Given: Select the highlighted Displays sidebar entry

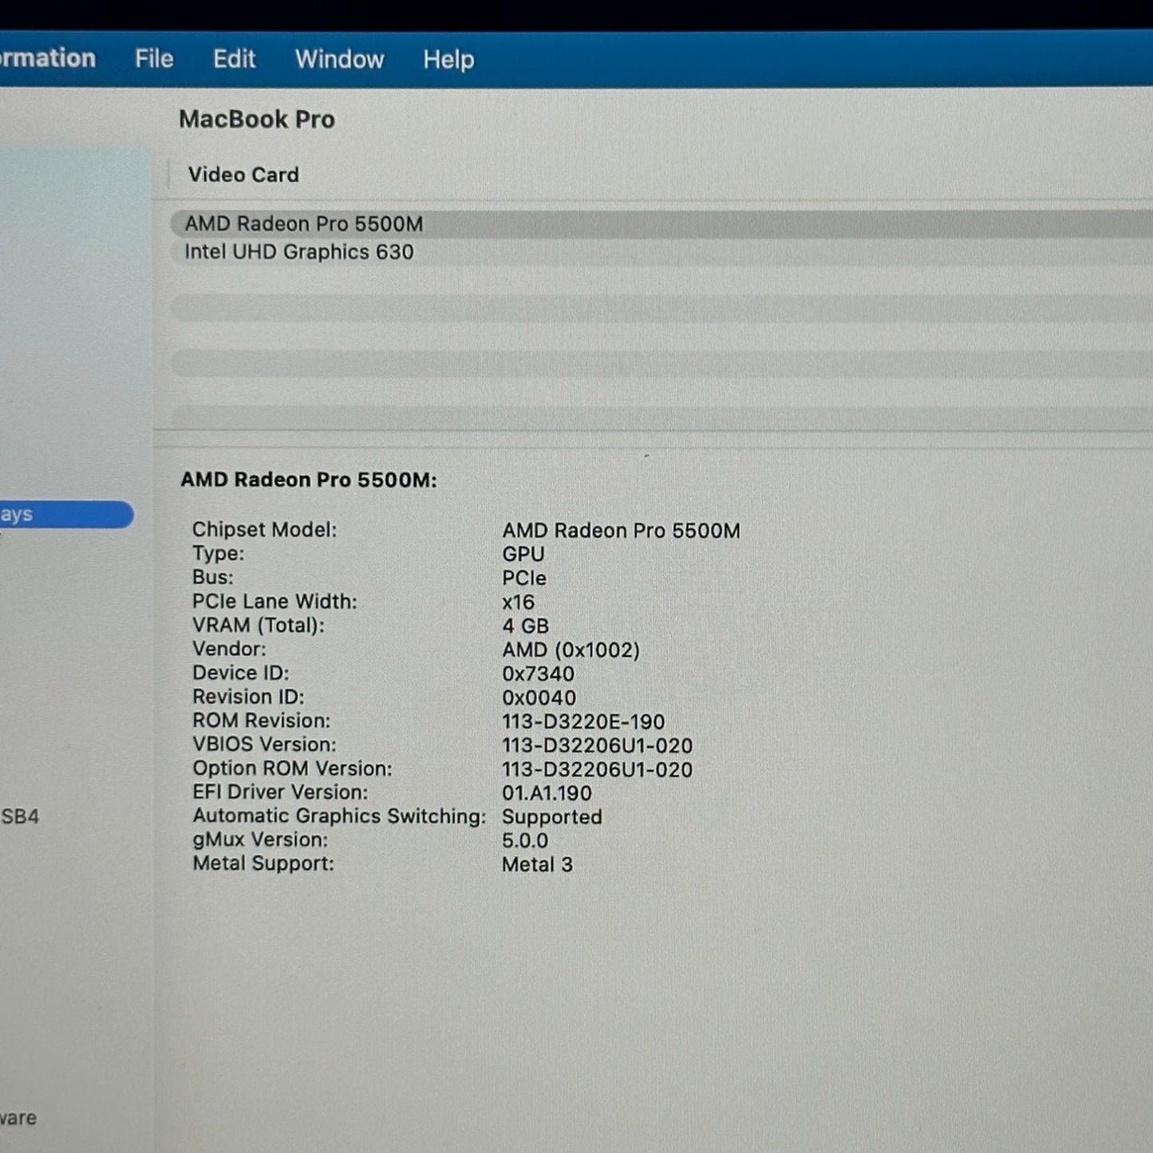Looking at the screenshot, I should [48, 515].
